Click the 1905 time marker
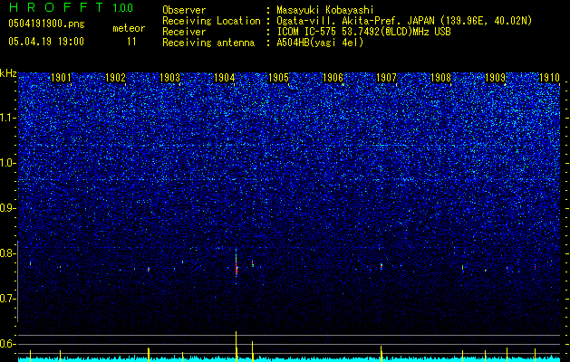The height and width of the screenshot is (362, 570). [x=278, y=77]
